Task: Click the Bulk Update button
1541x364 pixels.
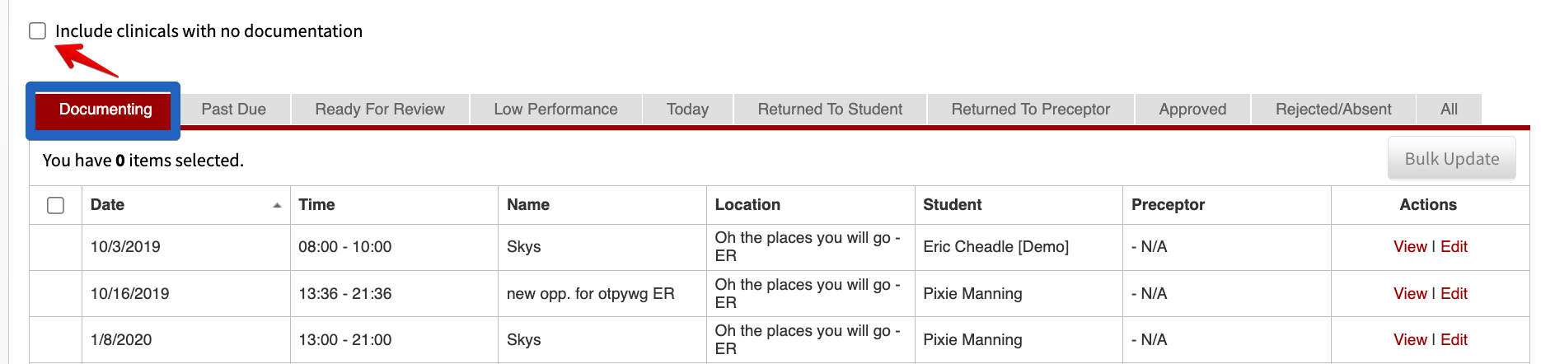Action: click(1452, 159)
